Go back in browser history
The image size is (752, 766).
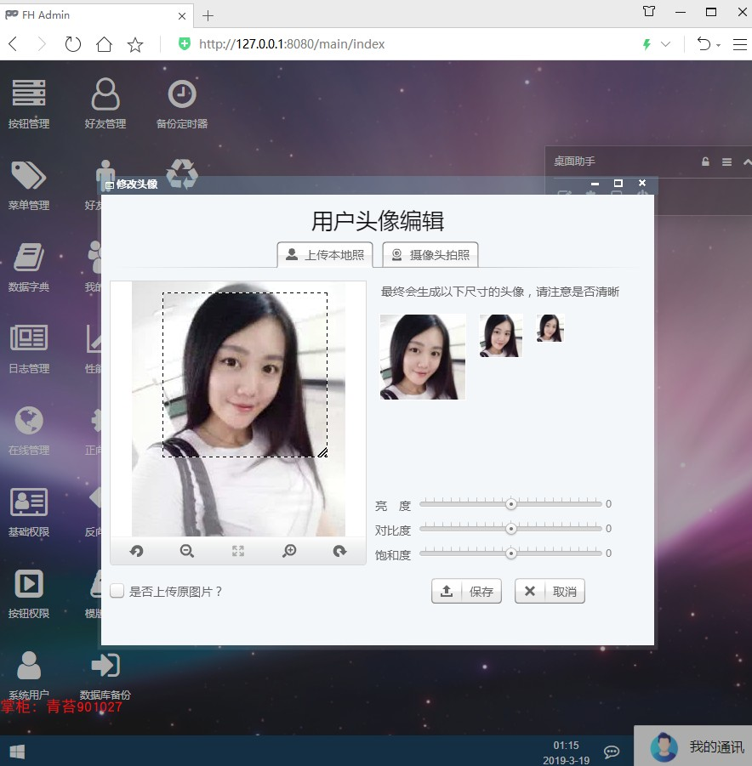(14, 44)
